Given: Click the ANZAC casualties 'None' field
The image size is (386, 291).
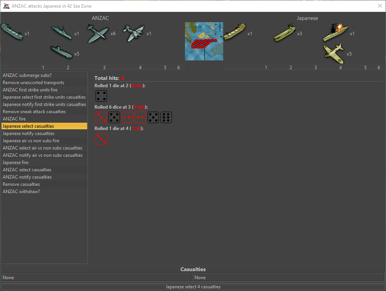Looking at the screenshot, I should 96,278.
